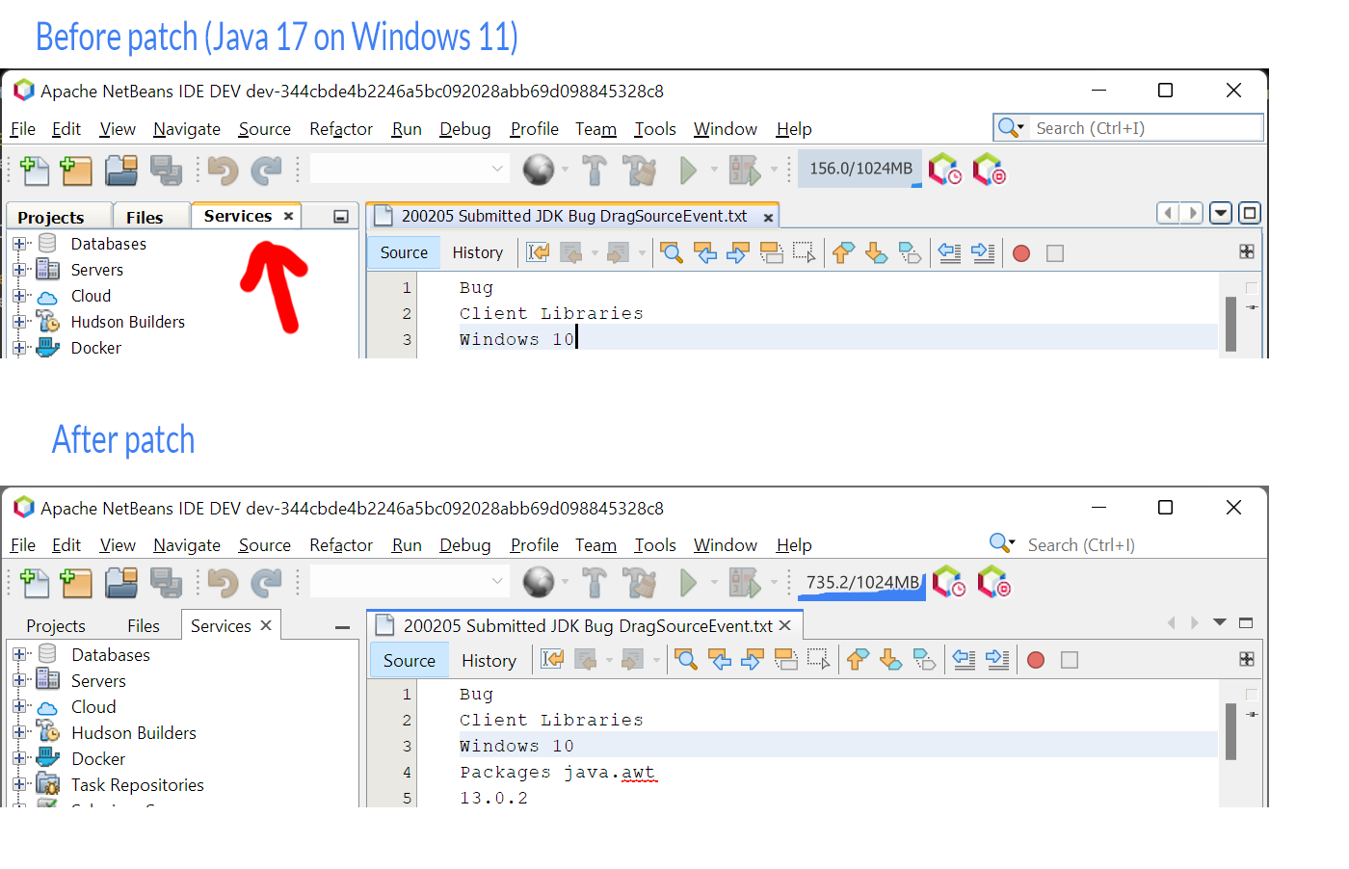Toggle Highlight Search in bottom editor toolbar

coord(786,660)
